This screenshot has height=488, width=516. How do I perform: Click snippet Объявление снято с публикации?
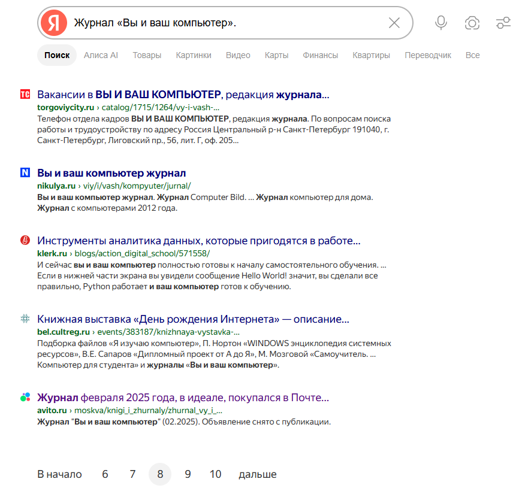pos(266,422)
